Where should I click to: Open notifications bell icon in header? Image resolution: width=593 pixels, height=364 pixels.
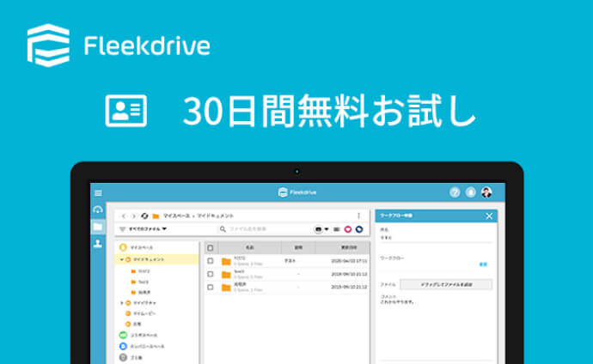pyautogui.click(x=470, y=192)
